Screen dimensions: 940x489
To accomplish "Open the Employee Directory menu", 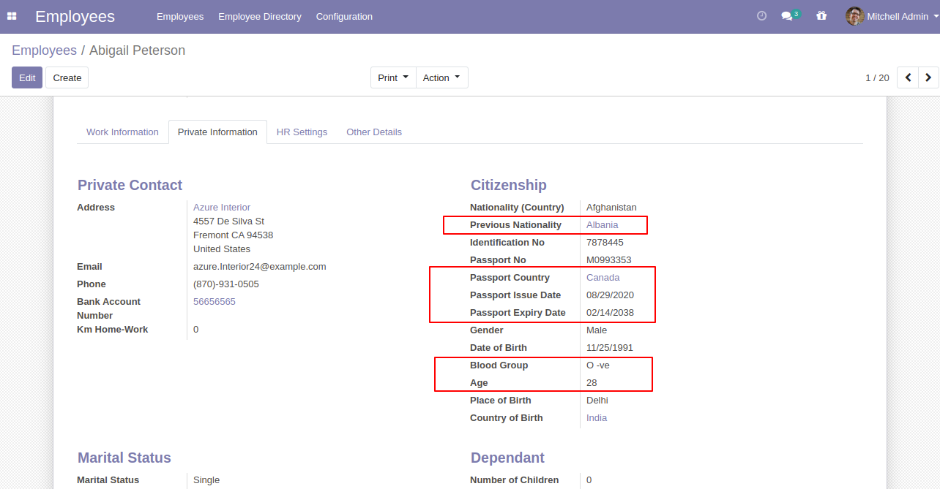I will click(259, 16).
